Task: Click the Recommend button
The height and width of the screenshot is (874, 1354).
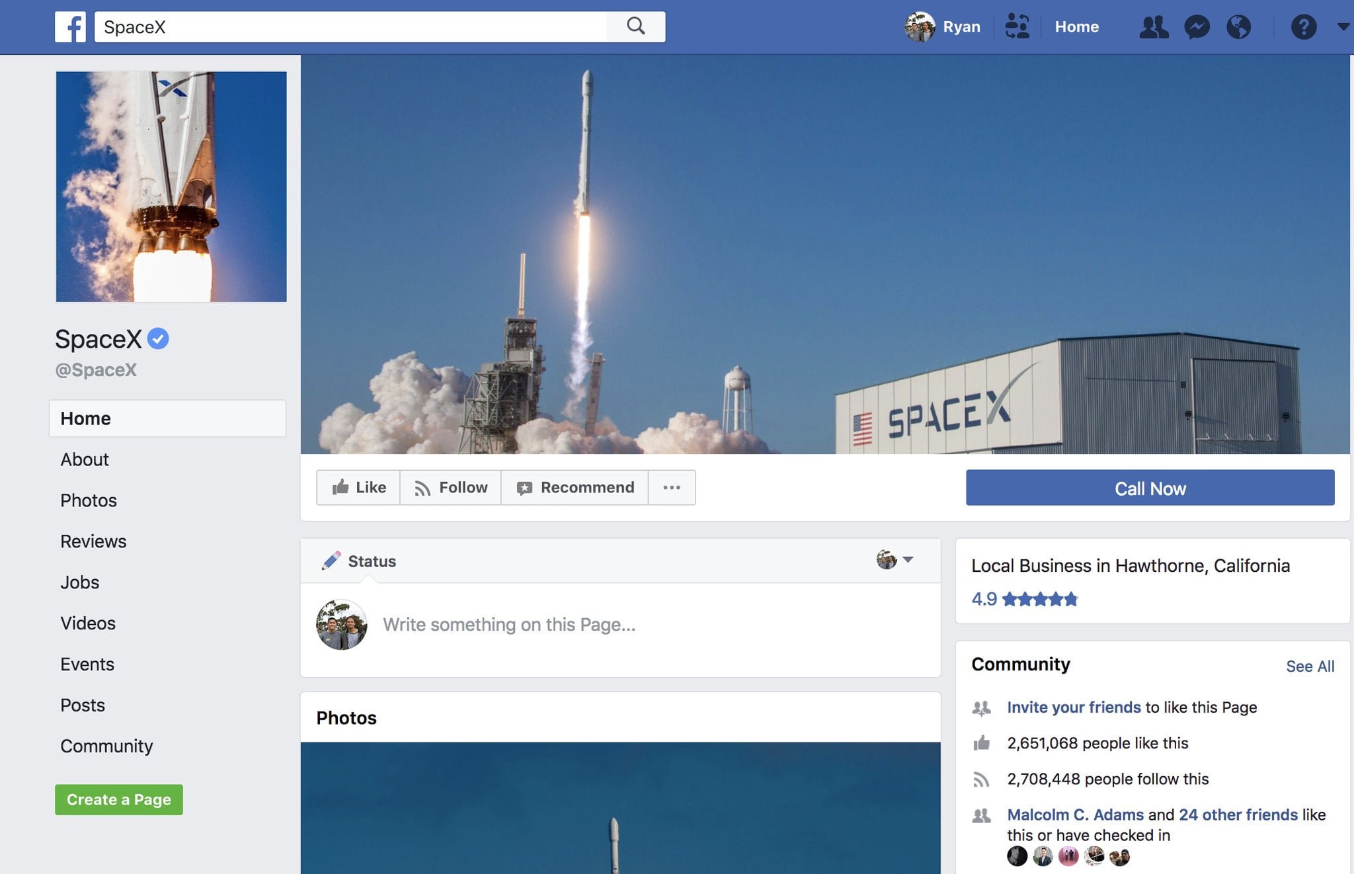Action: point(575,488)
